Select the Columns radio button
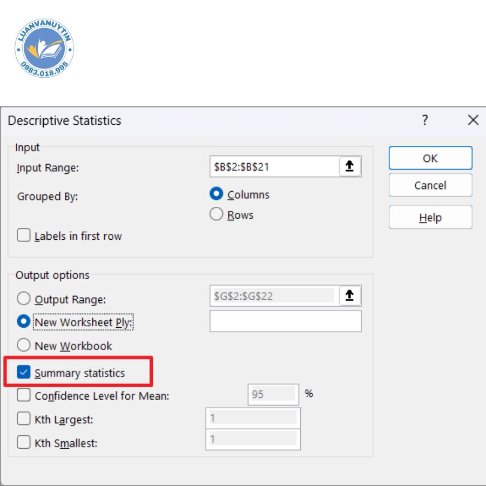This screenshot has width=486, height=486. (x=217, y=194)
